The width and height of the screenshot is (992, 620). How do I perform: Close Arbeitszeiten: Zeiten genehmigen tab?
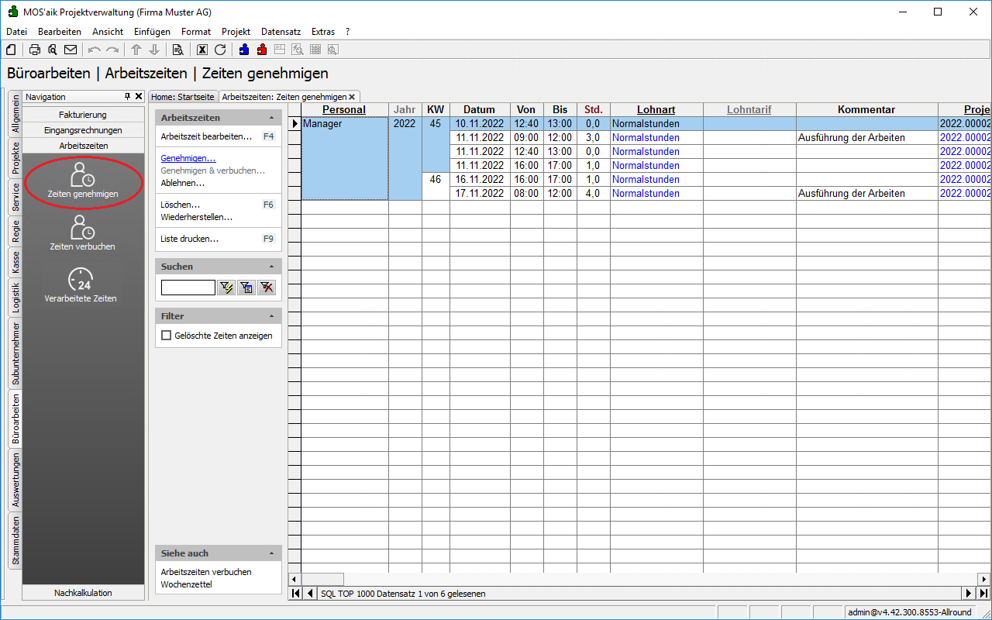(x=352, y=97)
